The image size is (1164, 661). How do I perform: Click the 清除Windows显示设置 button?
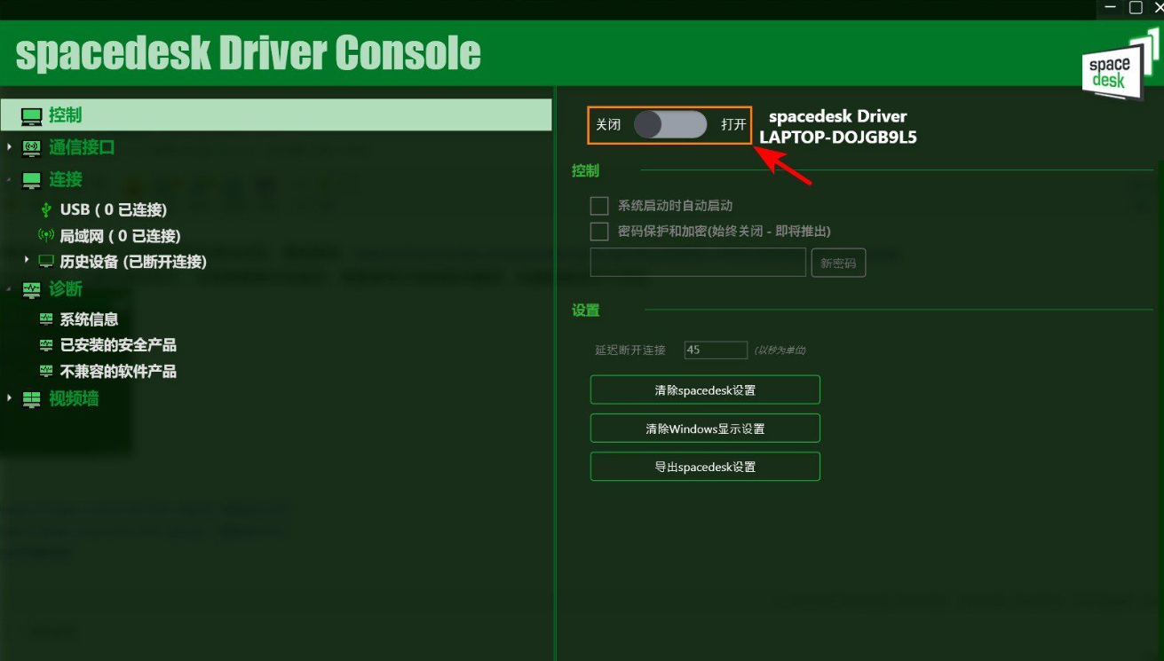[704, 429]
